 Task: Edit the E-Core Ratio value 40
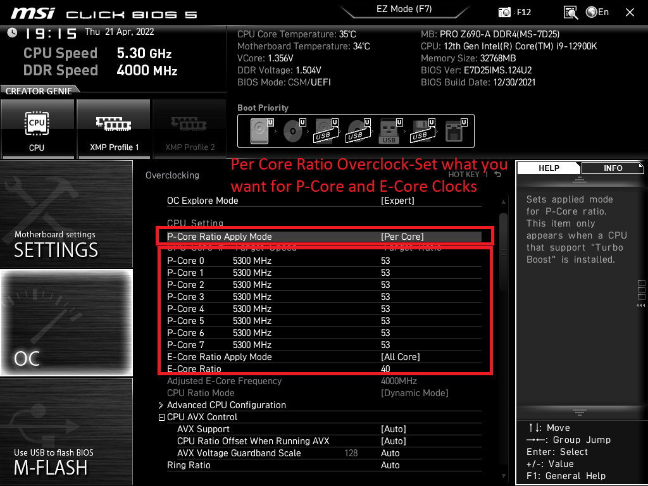[385, 369]
